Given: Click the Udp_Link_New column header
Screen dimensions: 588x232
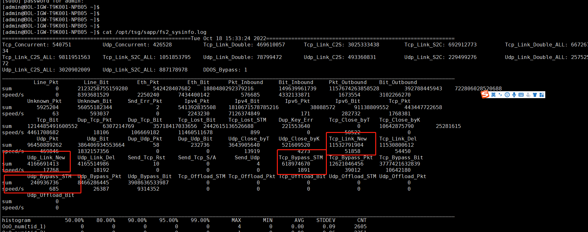Looking at the screenshot, I should (46, 157).
